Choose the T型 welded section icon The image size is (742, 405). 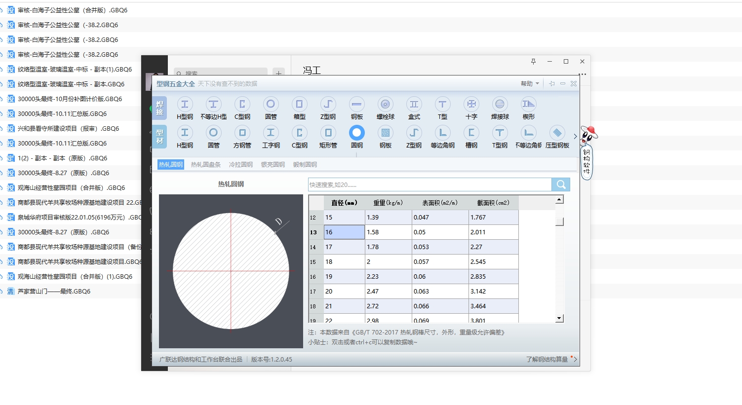442,109
